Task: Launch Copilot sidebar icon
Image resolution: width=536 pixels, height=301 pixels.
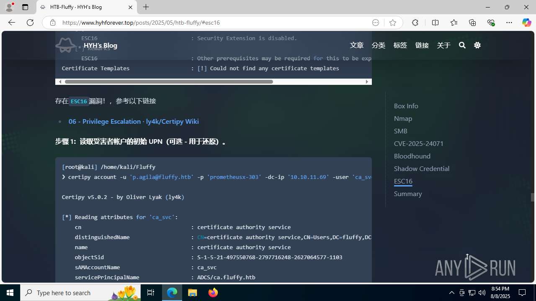Action: pyautogui.click(x=526, y=23)
